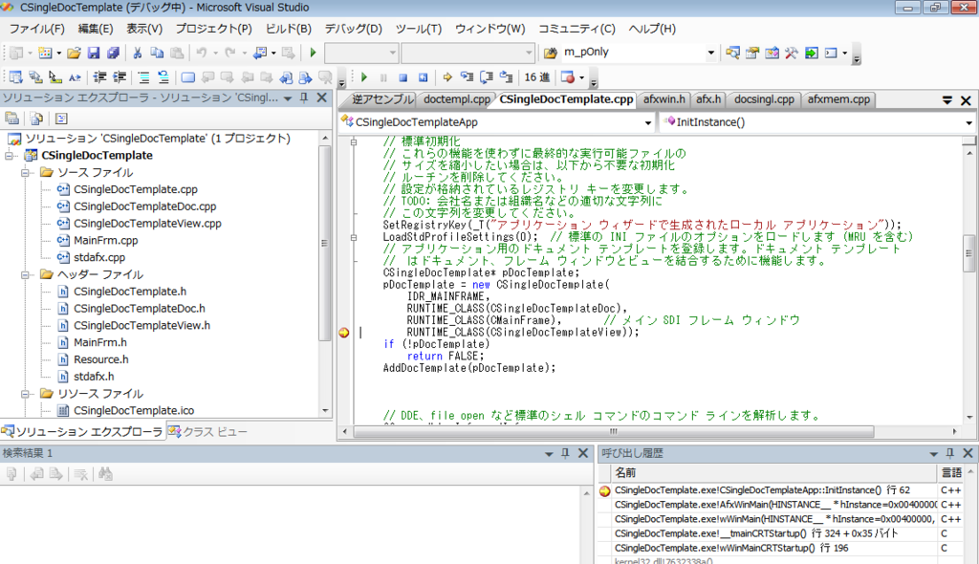Image resolution: width=979 pixels, height=564 pixels.
Task: Click the Solution Explorer vertical scrollbar thumb
Action: pyautogui.click(x=324, y=244)
